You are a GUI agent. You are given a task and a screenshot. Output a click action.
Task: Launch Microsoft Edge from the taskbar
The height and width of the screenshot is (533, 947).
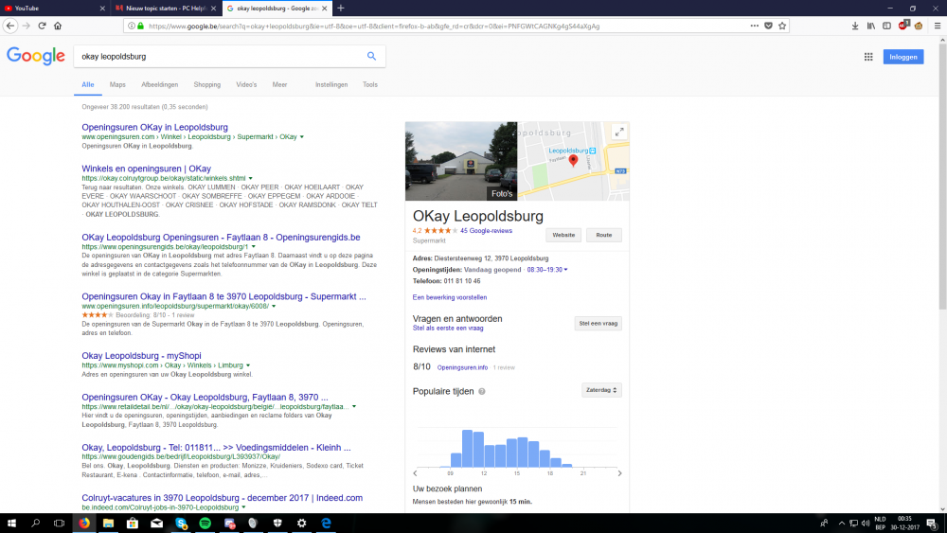(326, 524)
